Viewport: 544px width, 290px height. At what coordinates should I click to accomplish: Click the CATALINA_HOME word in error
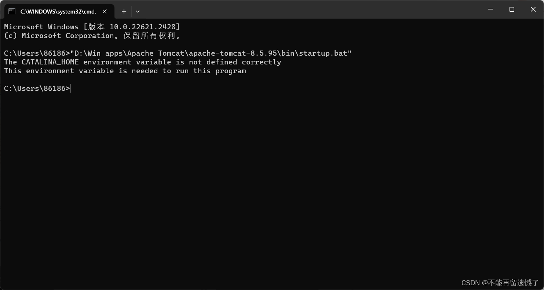(50, 62)
